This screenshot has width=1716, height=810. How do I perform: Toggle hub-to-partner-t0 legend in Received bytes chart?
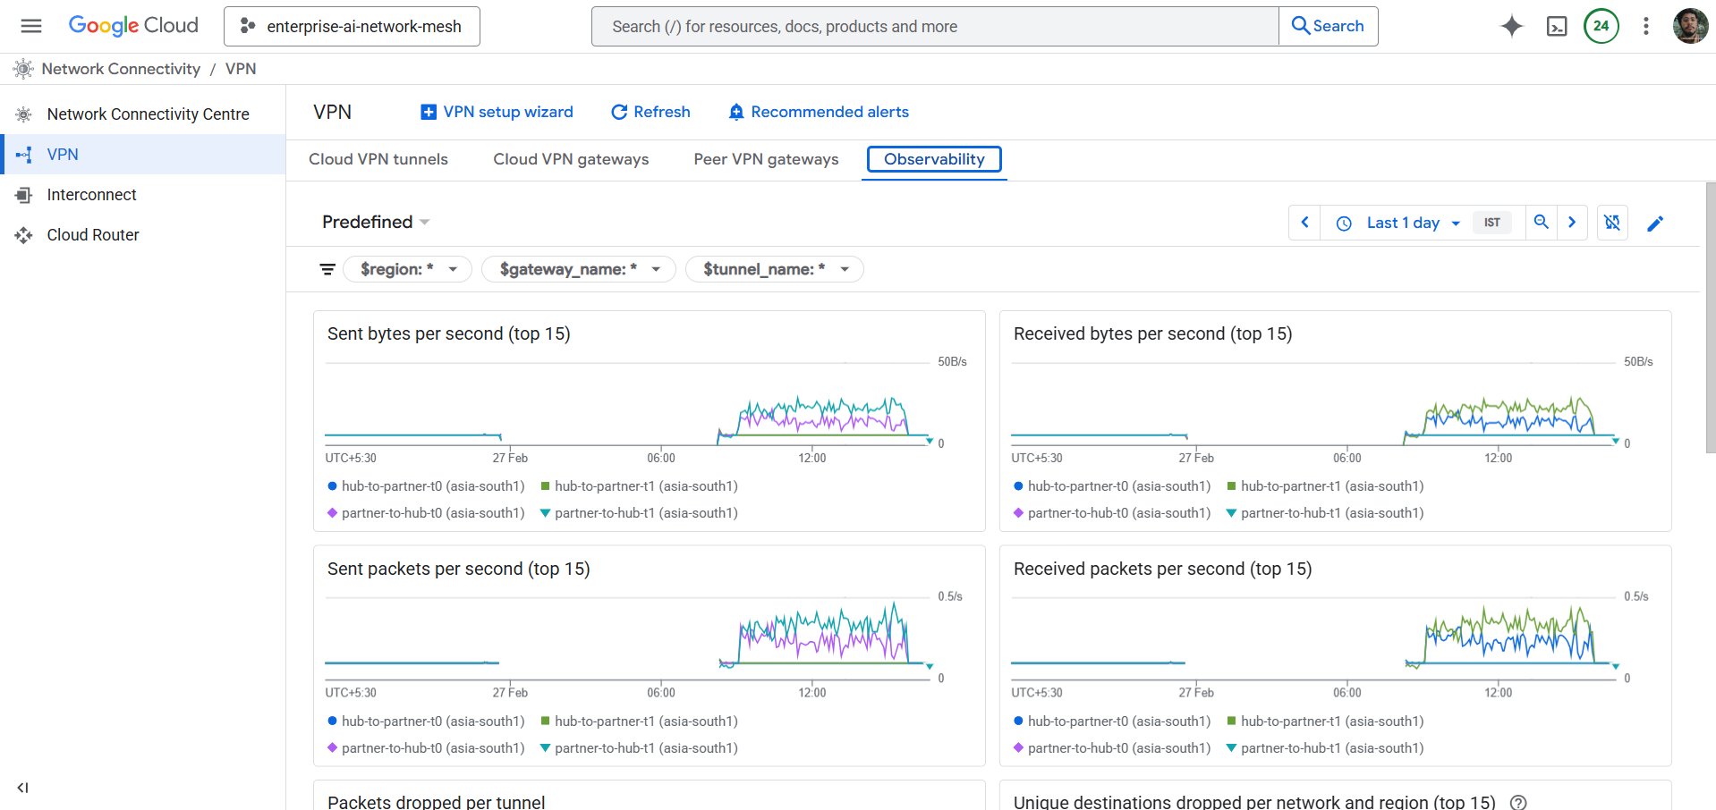[x=1112, y=486]
